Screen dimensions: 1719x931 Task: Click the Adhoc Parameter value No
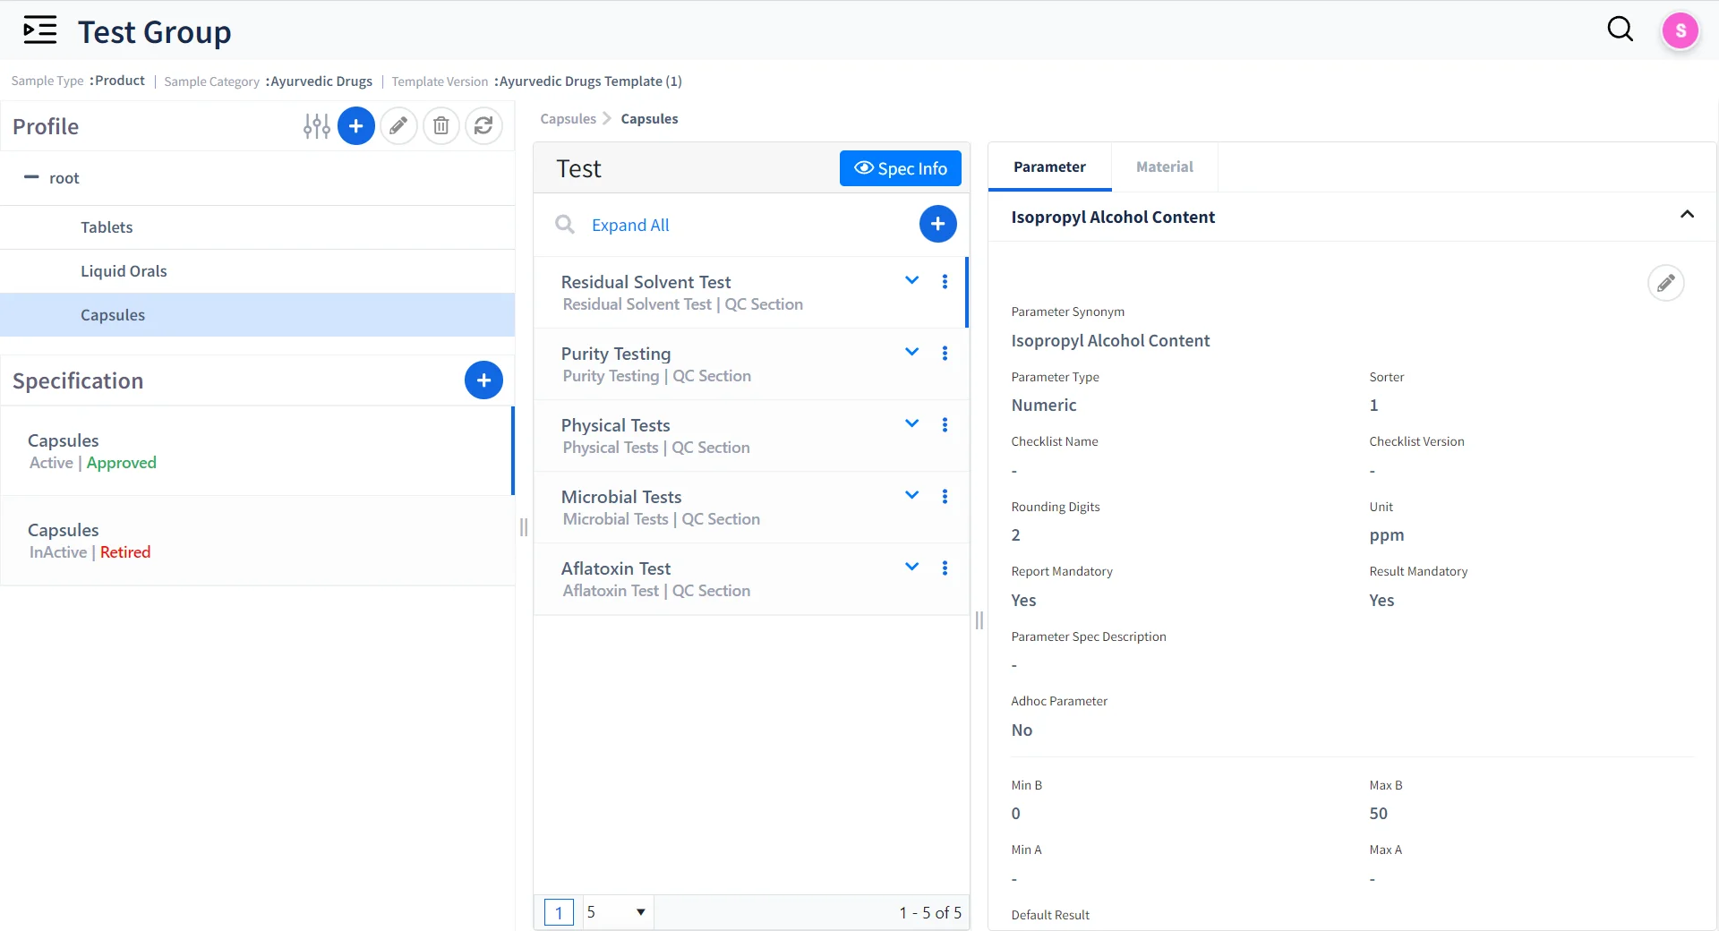click(x=1022, y=730)
